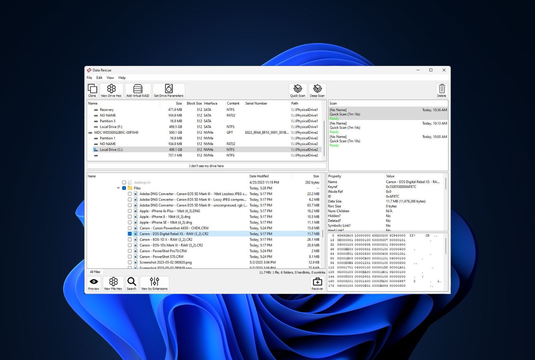Screen dimensions: 535x360
Task: Click the Recovery partition icon
Action: 96,110
